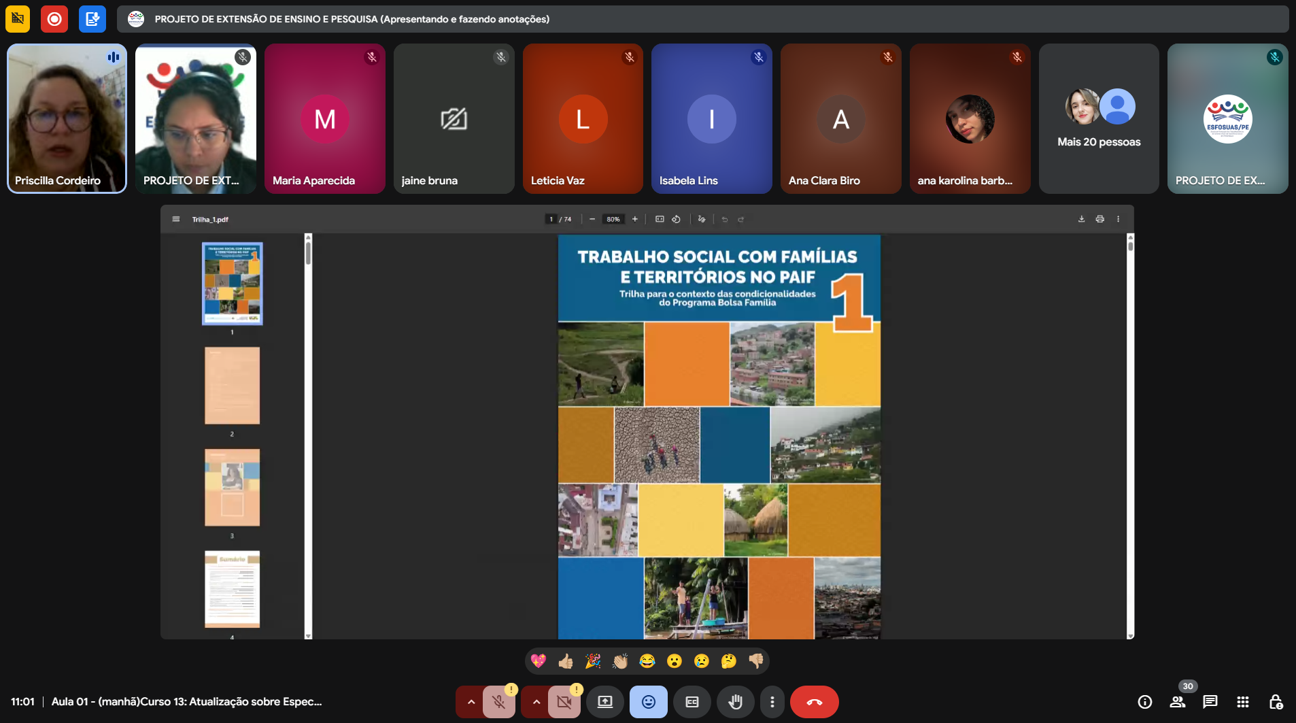
Task: Click the red leave call button
Action: point(814,702)
